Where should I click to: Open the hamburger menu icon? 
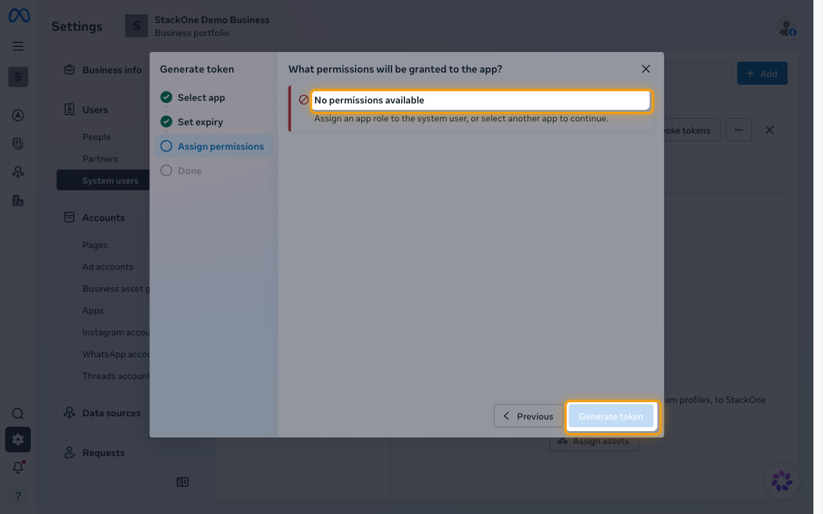[x=18, y=46]
